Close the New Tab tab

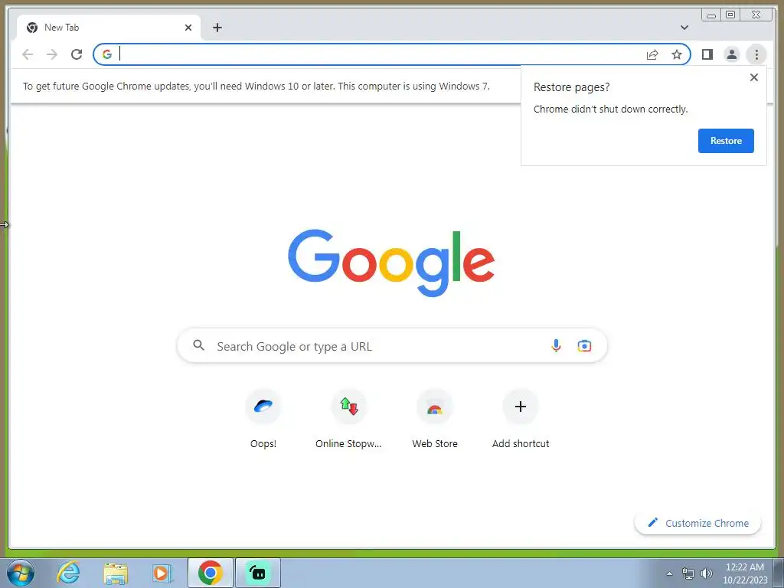click(x=188, y=28)
